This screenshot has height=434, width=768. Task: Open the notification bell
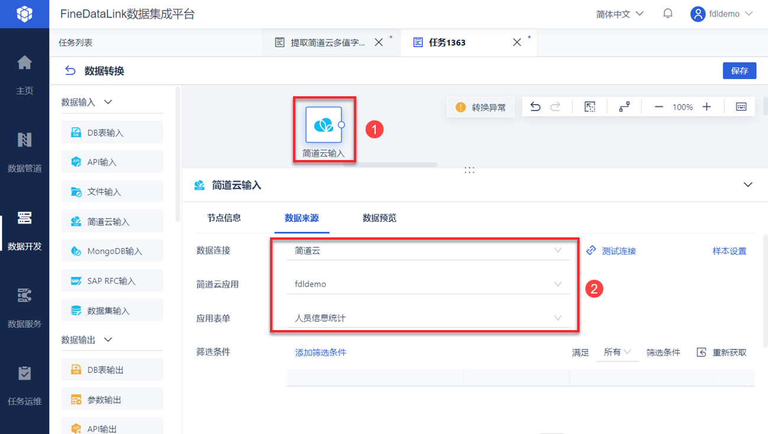point(668,14)
